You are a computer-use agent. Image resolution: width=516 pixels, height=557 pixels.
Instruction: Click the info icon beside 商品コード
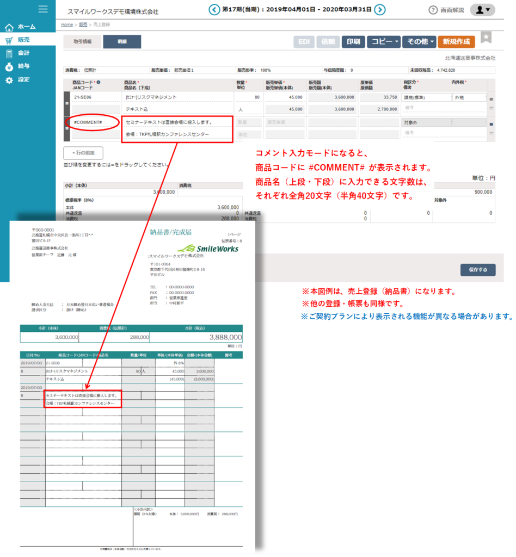(99, 83)
